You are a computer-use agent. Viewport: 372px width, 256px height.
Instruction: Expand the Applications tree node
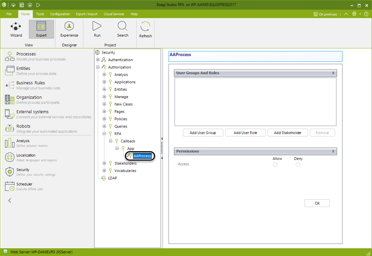coord(104,82)
